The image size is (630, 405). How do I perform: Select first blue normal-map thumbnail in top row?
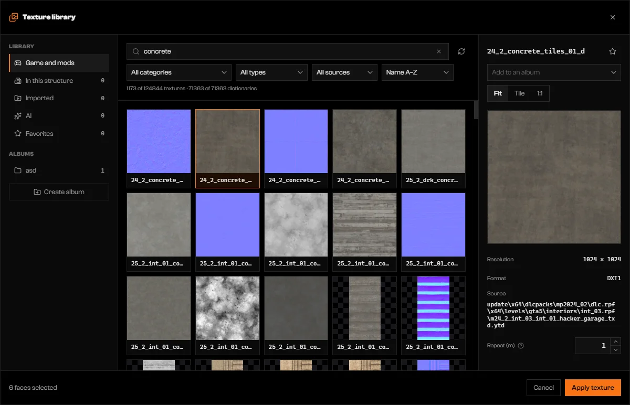click(159, 148)
